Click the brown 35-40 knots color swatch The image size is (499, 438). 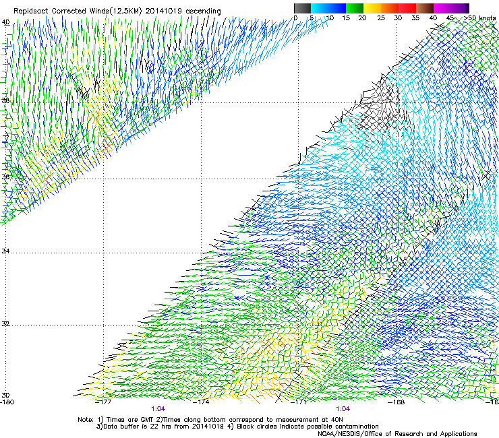[425, 9]
